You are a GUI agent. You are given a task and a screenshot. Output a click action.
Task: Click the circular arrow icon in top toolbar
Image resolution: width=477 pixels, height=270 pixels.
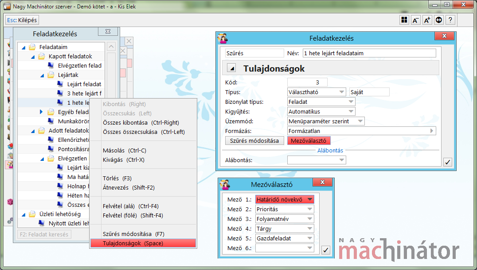point(439,20)
